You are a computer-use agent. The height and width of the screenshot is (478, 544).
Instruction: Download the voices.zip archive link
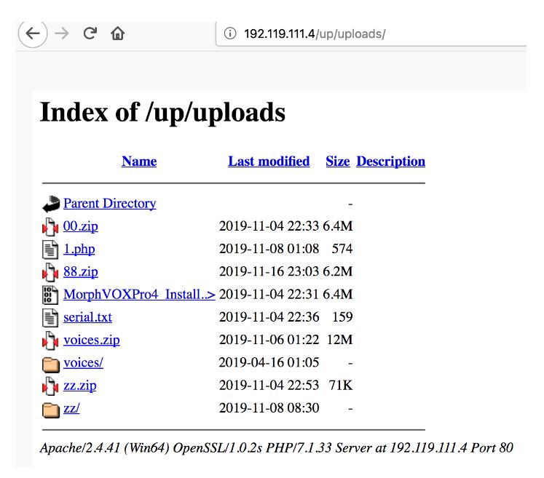pos(91,340)
